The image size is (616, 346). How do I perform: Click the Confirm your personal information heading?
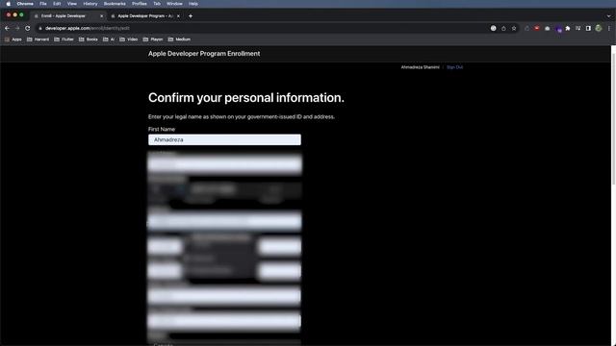[x=246, y=98]
